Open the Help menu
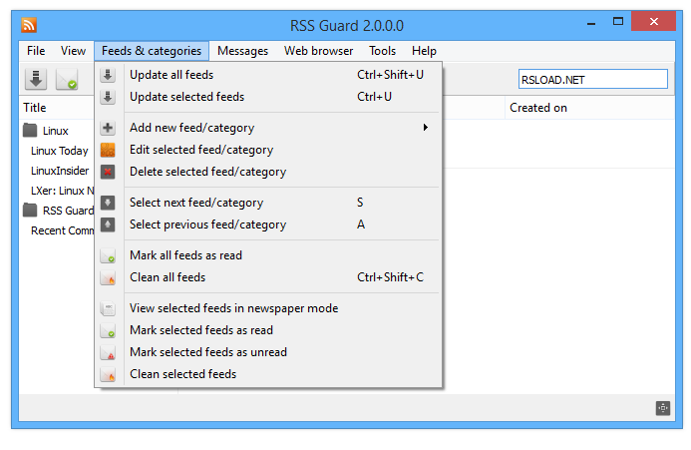 pyautogui.click(x=424, y=51)
